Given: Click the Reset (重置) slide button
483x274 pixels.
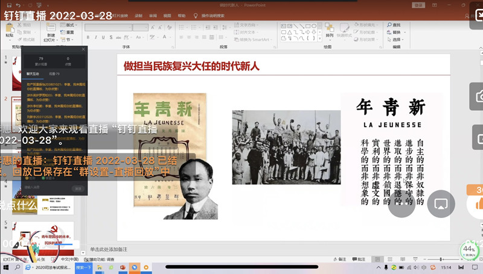Looking at the screenshot, I should click(x=68, y=32).
